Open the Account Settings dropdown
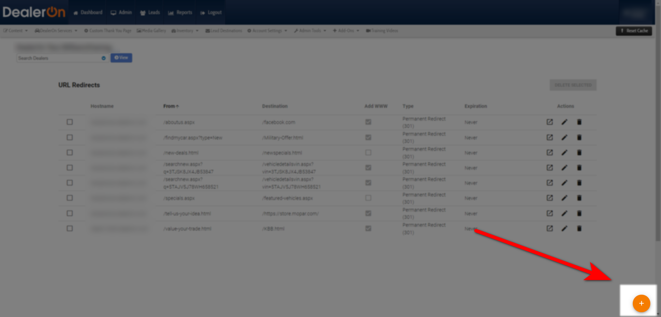Screen dimensions: 661x317 point(267,31)
